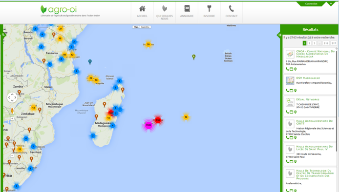The image size is (339, 192).
Task: Open Halle Agroalimentaire du Lycée Saint Paul IV
Action: 315,148
